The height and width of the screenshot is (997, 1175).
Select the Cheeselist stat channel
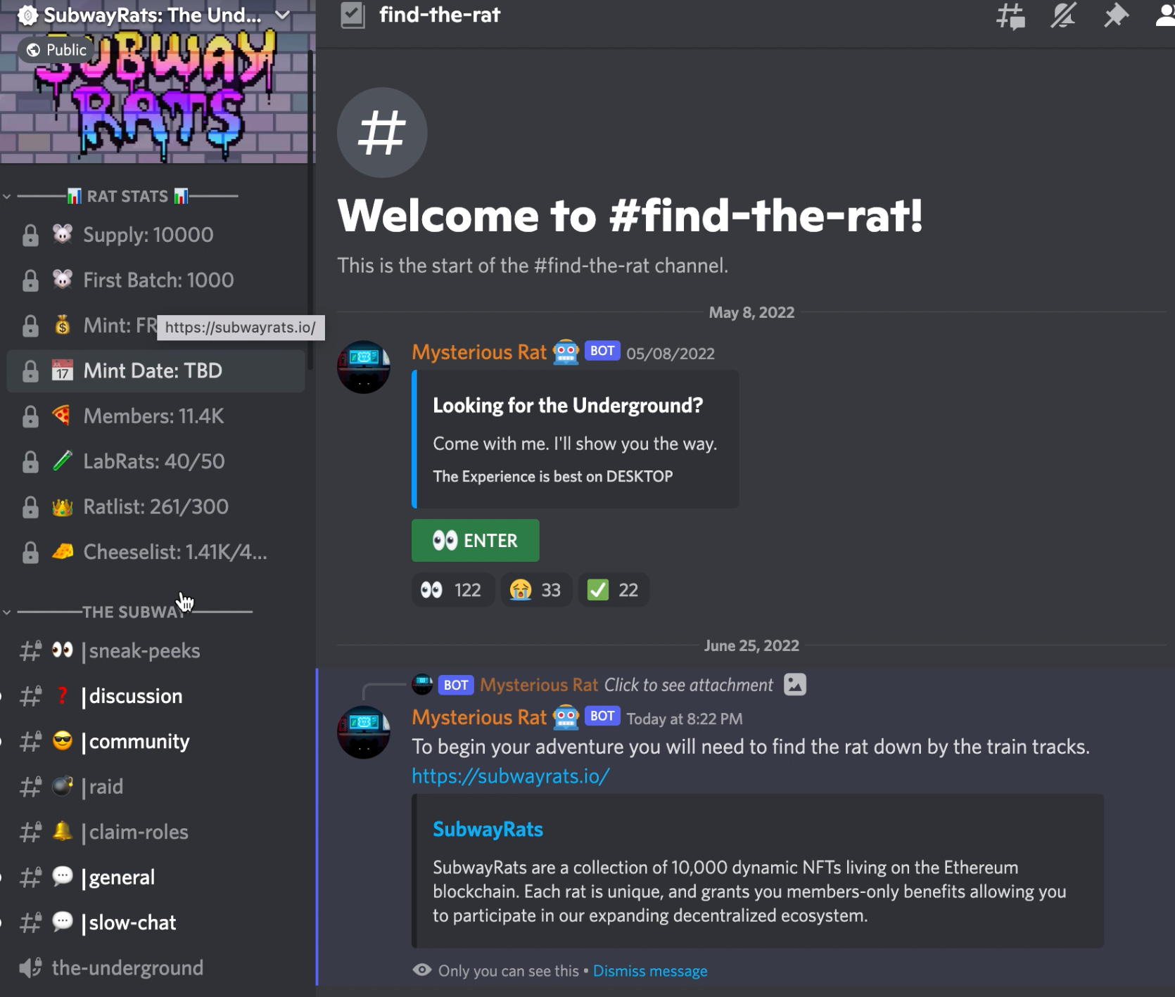coord(156,552)
